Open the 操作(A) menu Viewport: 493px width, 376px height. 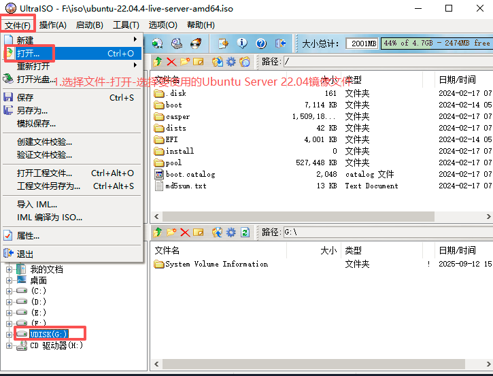pos(53,25)
